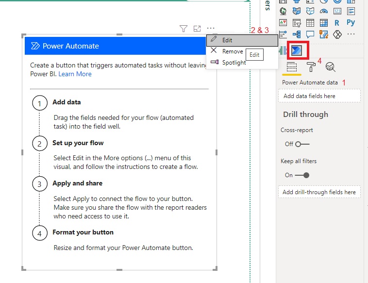Click the Keep all filters label
The height and width of the screenshot is (283, 368).
pyautogui.click(x=299, y=161)
